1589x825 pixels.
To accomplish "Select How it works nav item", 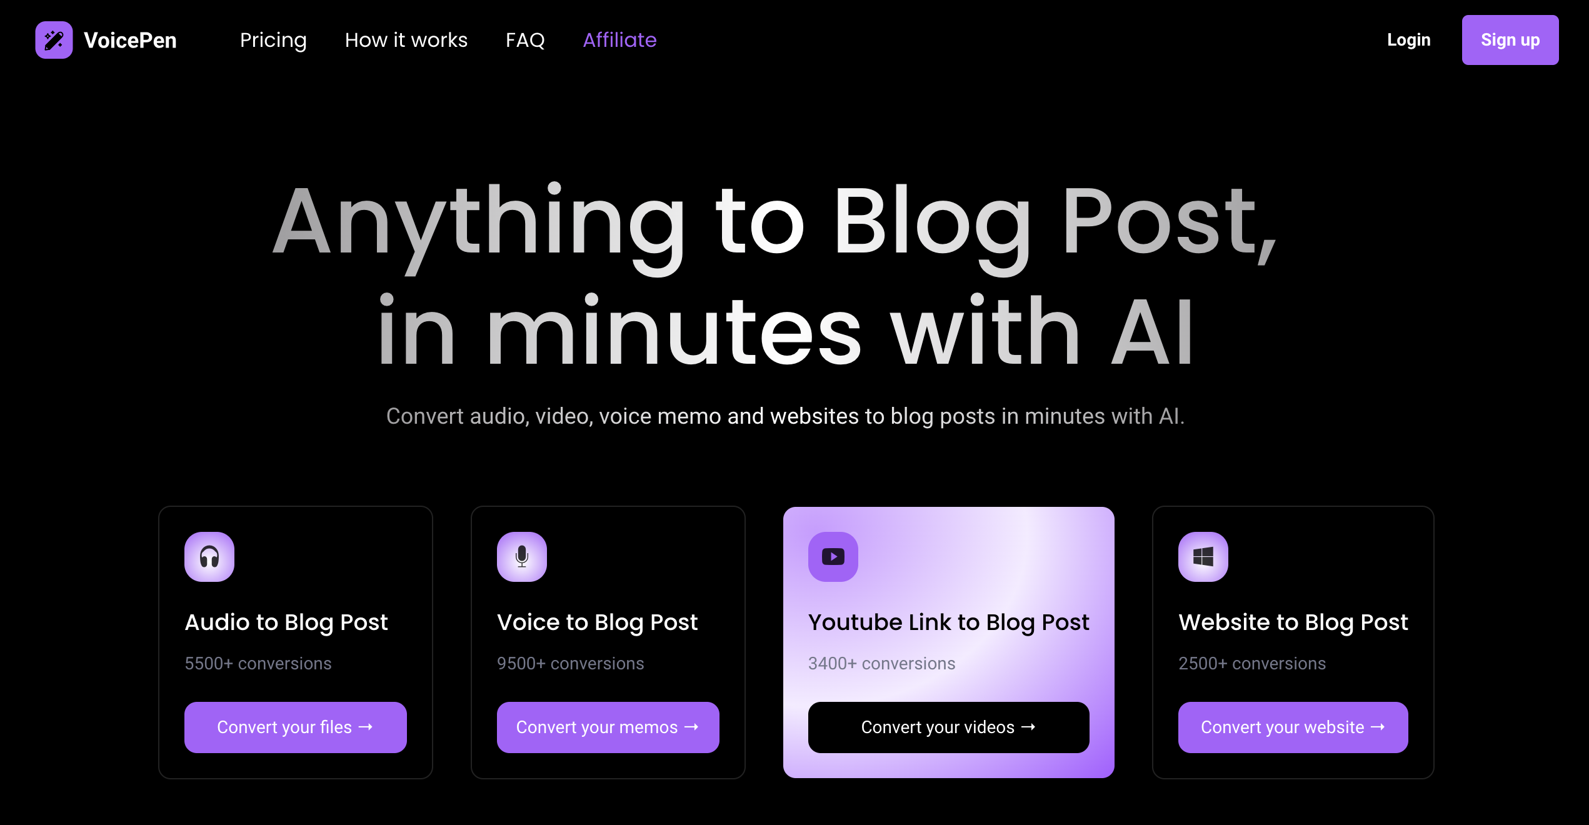I will 406,39.
